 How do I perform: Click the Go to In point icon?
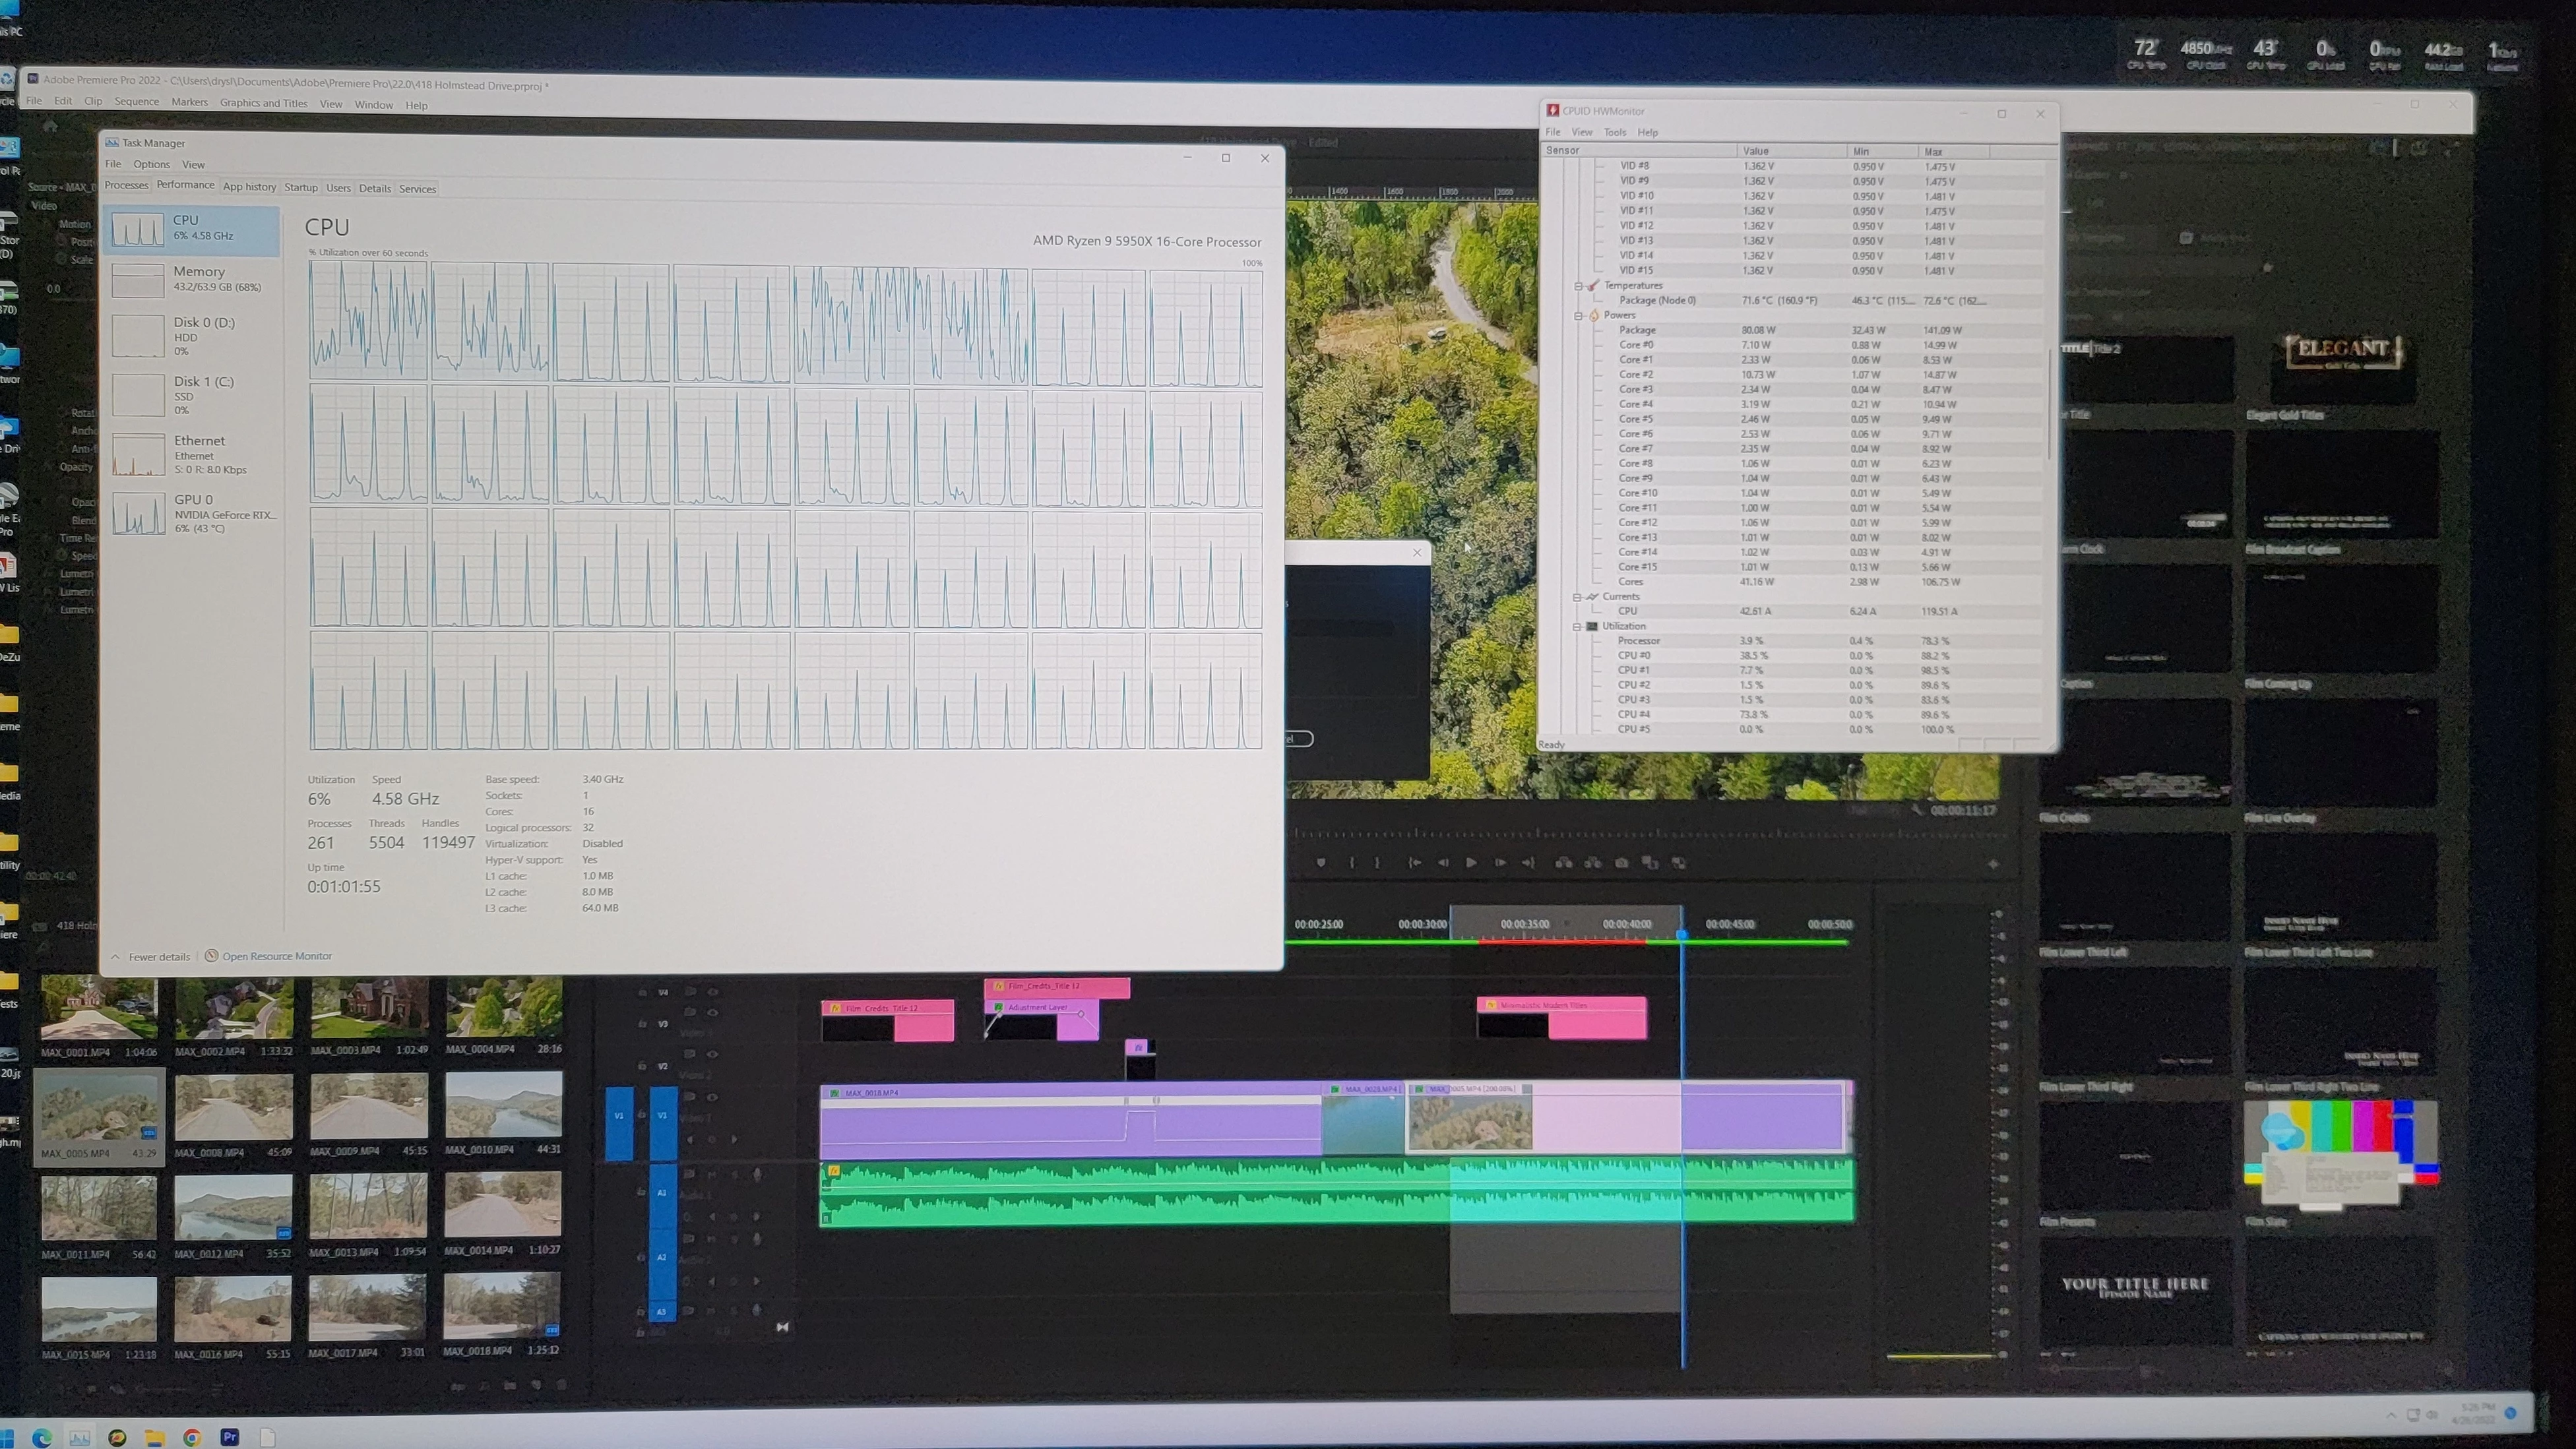pyautogui.click(x=1414, y=863)
